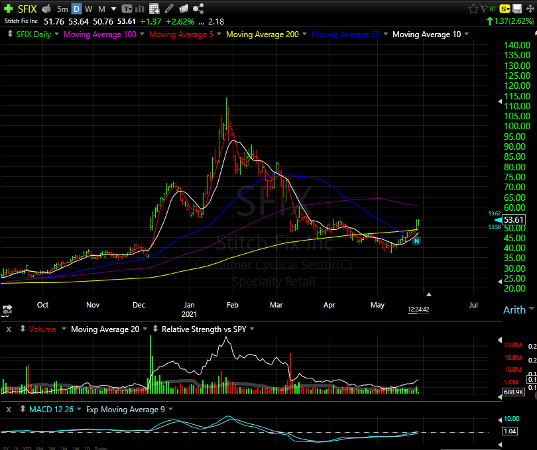Click the SFIX ticker symbol field

[27, 9]
